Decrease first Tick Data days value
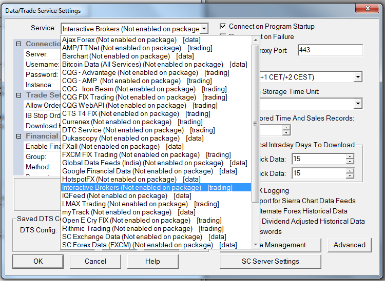This screenshot has height=296, width=385. click(350, 162)
